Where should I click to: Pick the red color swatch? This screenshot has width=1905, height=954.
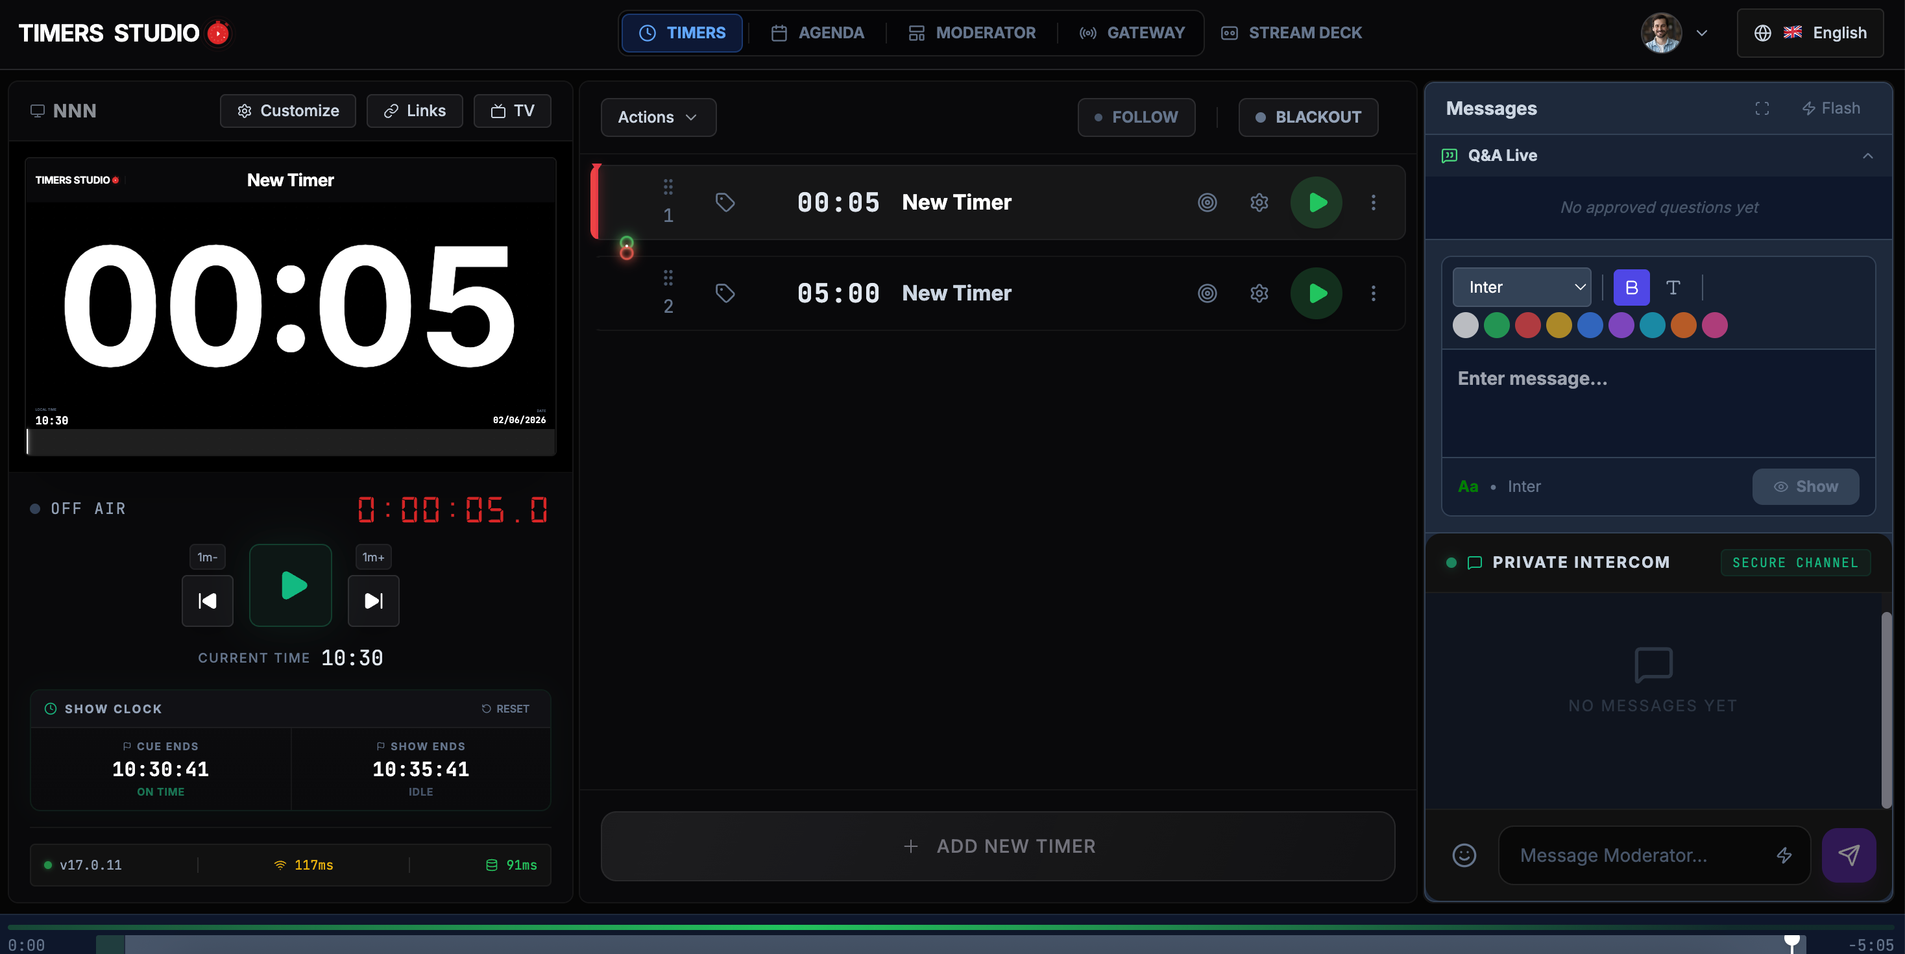click(x=1528, y=324)
